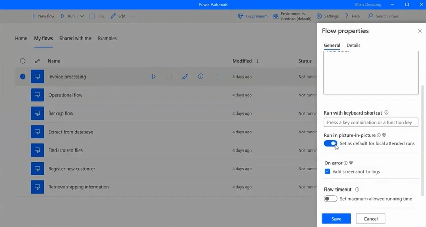Viewport: 426px width, 227px height.
Task: Sort by the Modified column arrow
Action: coord(257,61)
